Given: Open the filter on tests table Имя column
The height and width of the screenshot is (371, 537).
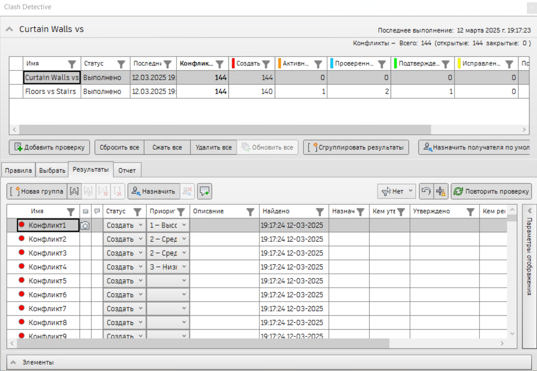Looking at the screenshot, I should click(72, 64).
